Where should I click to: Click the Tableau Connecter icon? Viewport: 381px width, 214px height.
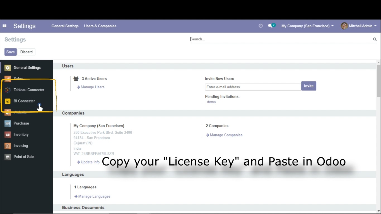pos(8,90)
